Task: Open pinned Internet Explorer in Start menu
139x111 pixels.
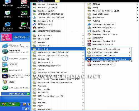Action: 16,46
